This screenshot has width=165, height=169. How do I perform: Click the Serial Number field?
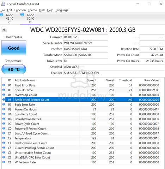tap(85, 43)
